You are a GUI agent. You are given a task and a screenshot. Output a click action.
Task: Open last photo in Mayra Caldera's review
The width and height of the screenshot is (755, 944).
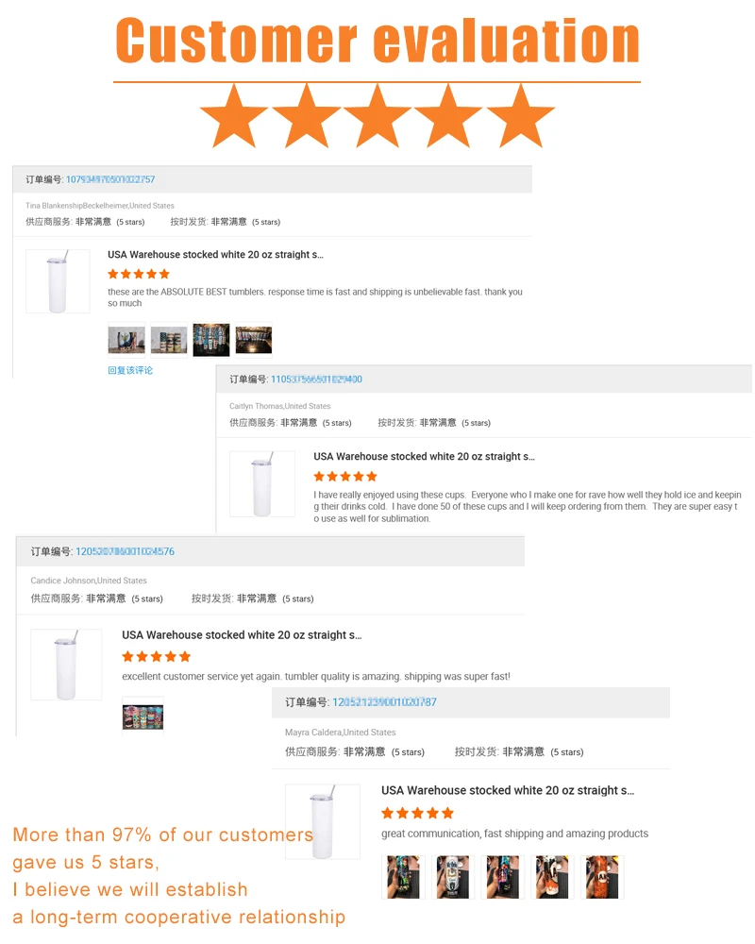(x=601, y=877)
